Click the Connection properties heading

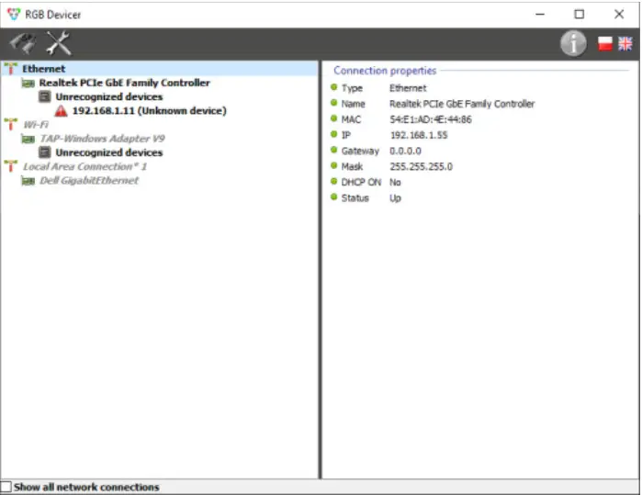pos(385,71)
